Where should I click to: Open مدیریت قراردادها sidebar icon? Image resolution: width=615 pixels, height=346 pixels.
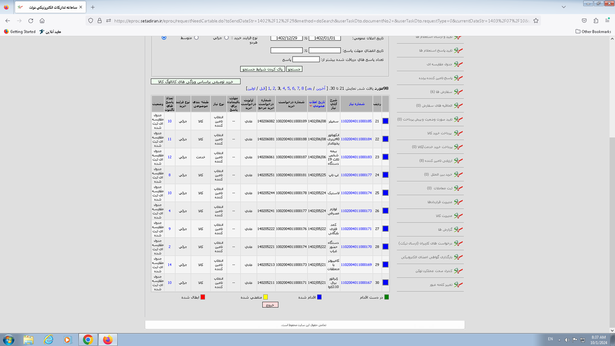458,202
